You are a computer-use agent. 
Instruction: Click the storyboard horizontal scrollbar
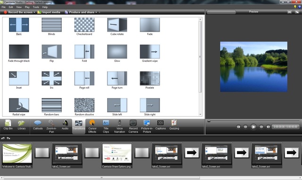[x=102, y=178]
